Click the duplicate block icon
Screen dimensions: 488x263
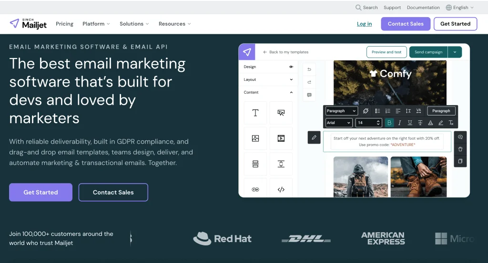point(460,161)
